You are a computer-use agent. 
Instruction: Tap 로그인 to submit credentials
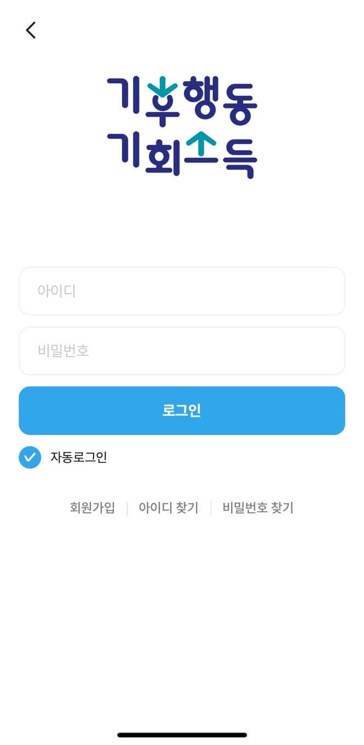click(x=182, y=410)
